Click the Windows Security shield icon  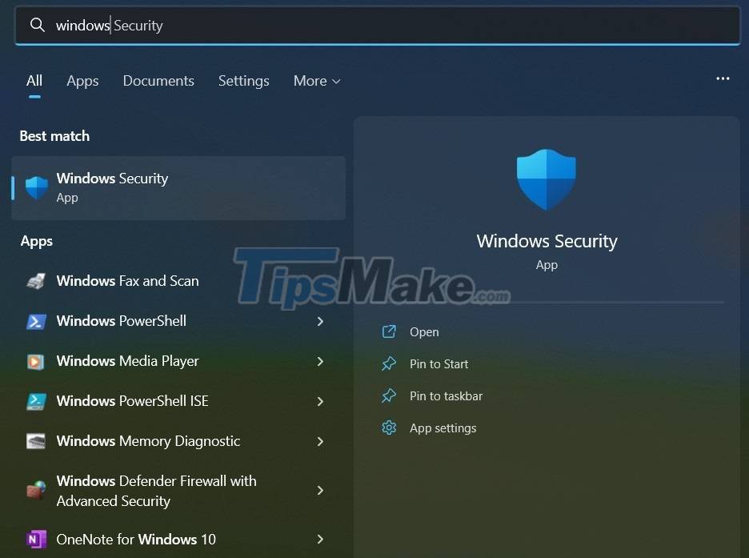(x=37, y=186)
